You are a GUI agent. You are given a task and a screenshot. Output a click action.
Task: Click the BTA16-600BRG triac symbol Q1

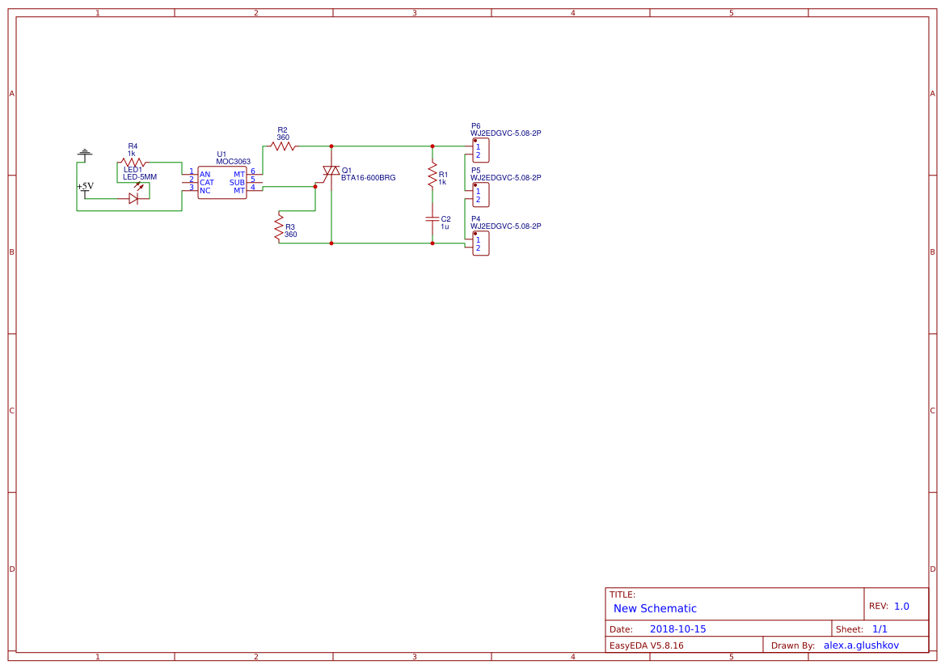330,171
